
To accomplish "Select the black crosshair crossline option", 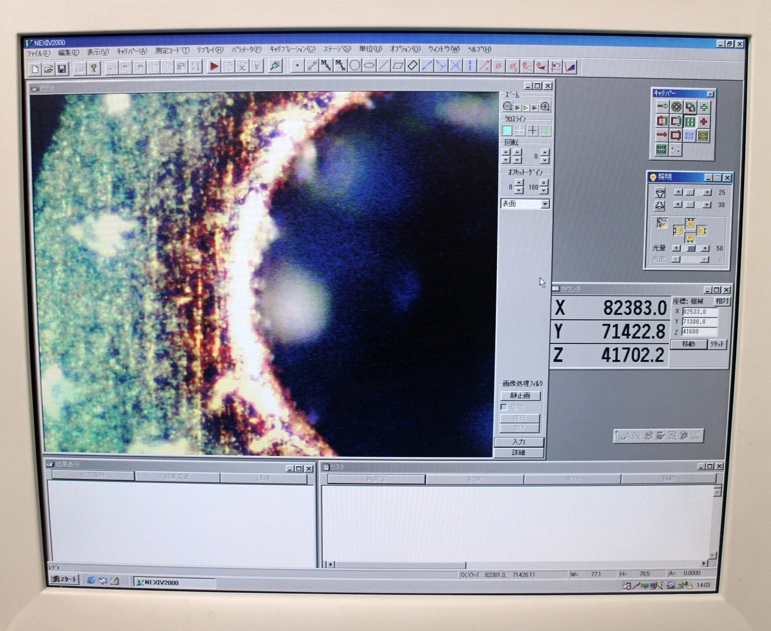I will [x=532, y=131].
